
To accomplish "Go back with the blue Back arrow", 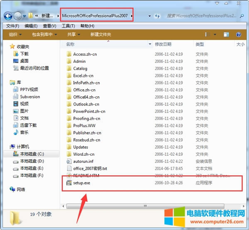I will [x=8, y=16].
